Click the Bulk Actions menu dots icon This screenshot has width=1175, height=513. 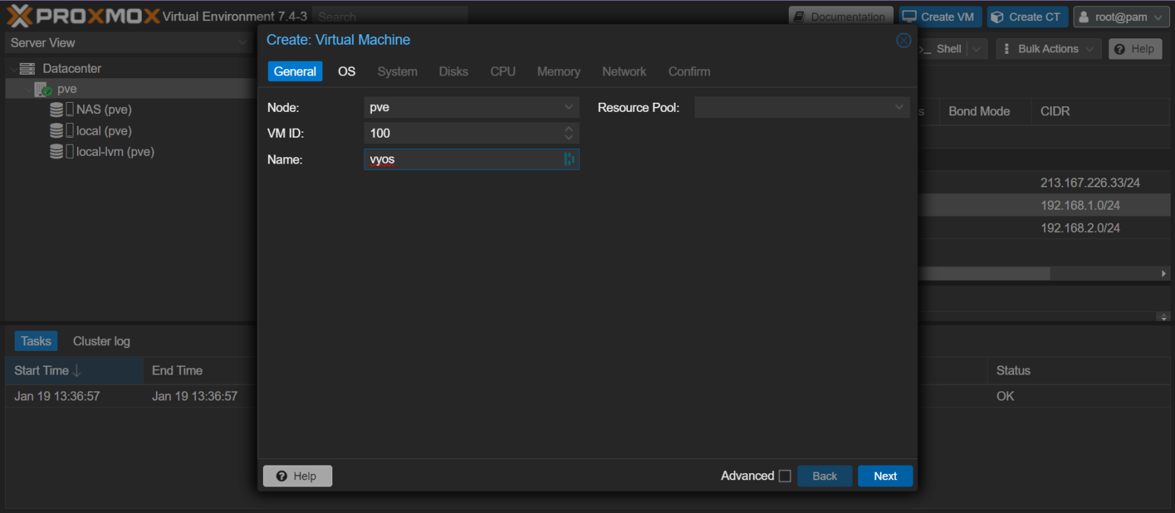(x=1006, y=49)
